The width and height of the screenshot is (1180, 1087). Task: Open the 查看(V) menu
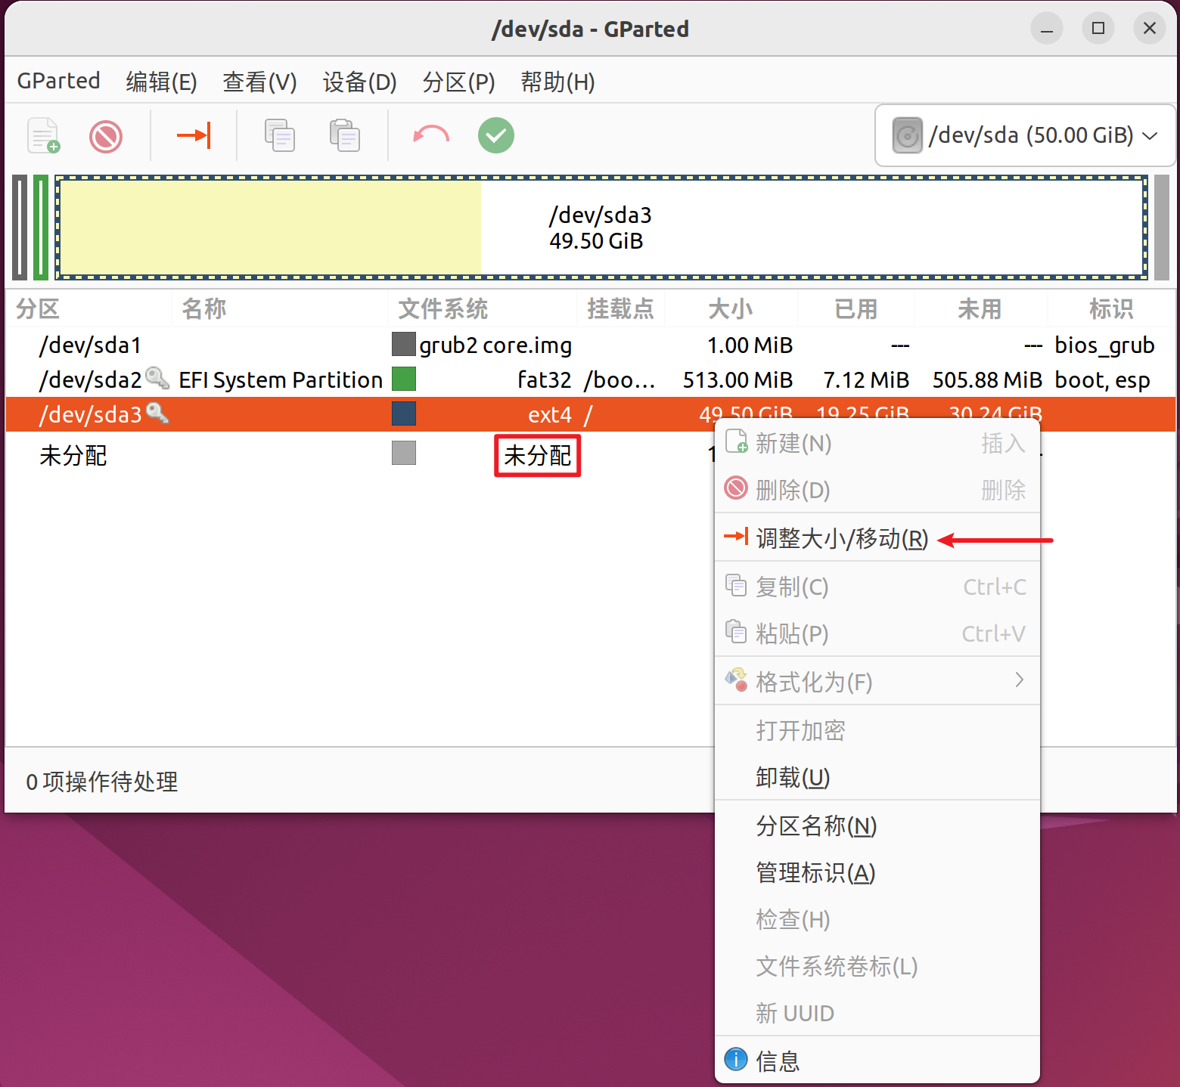coord(259,81)
